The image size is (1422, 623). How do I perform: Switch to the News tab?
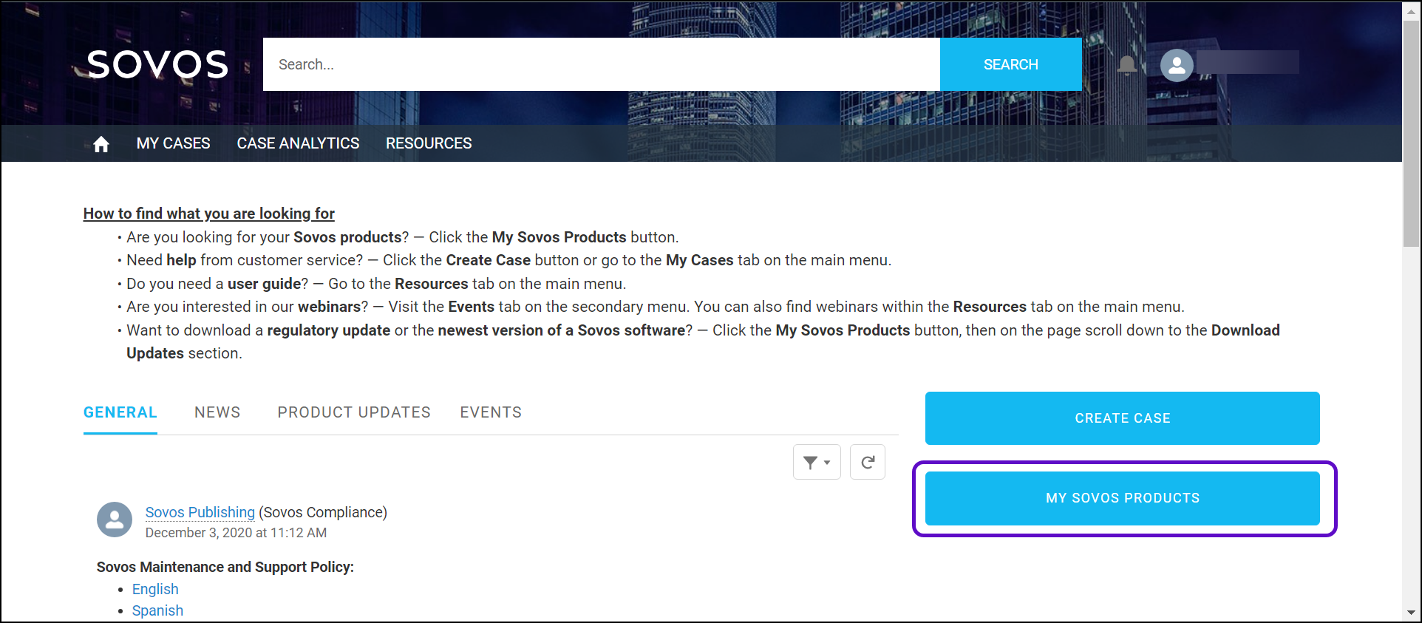217,412
